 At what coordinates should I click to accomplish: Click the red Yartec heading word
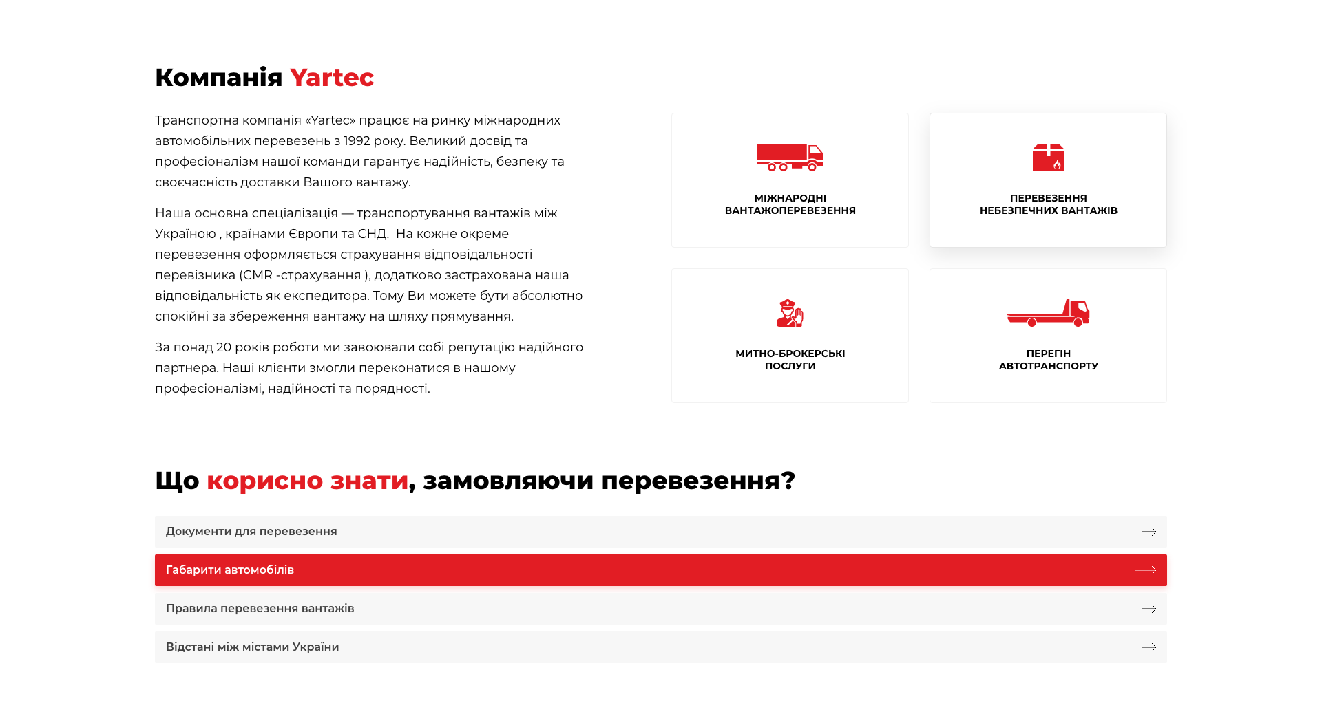point(332,78)
